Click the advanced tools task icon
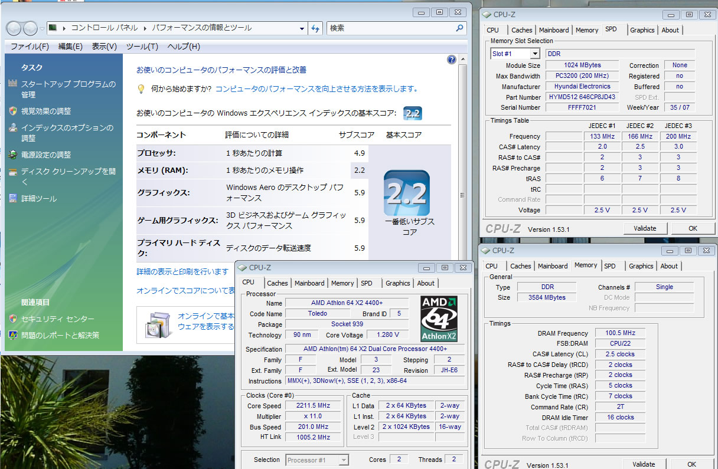This screenshot has height=469, width=718. (13, 199)
